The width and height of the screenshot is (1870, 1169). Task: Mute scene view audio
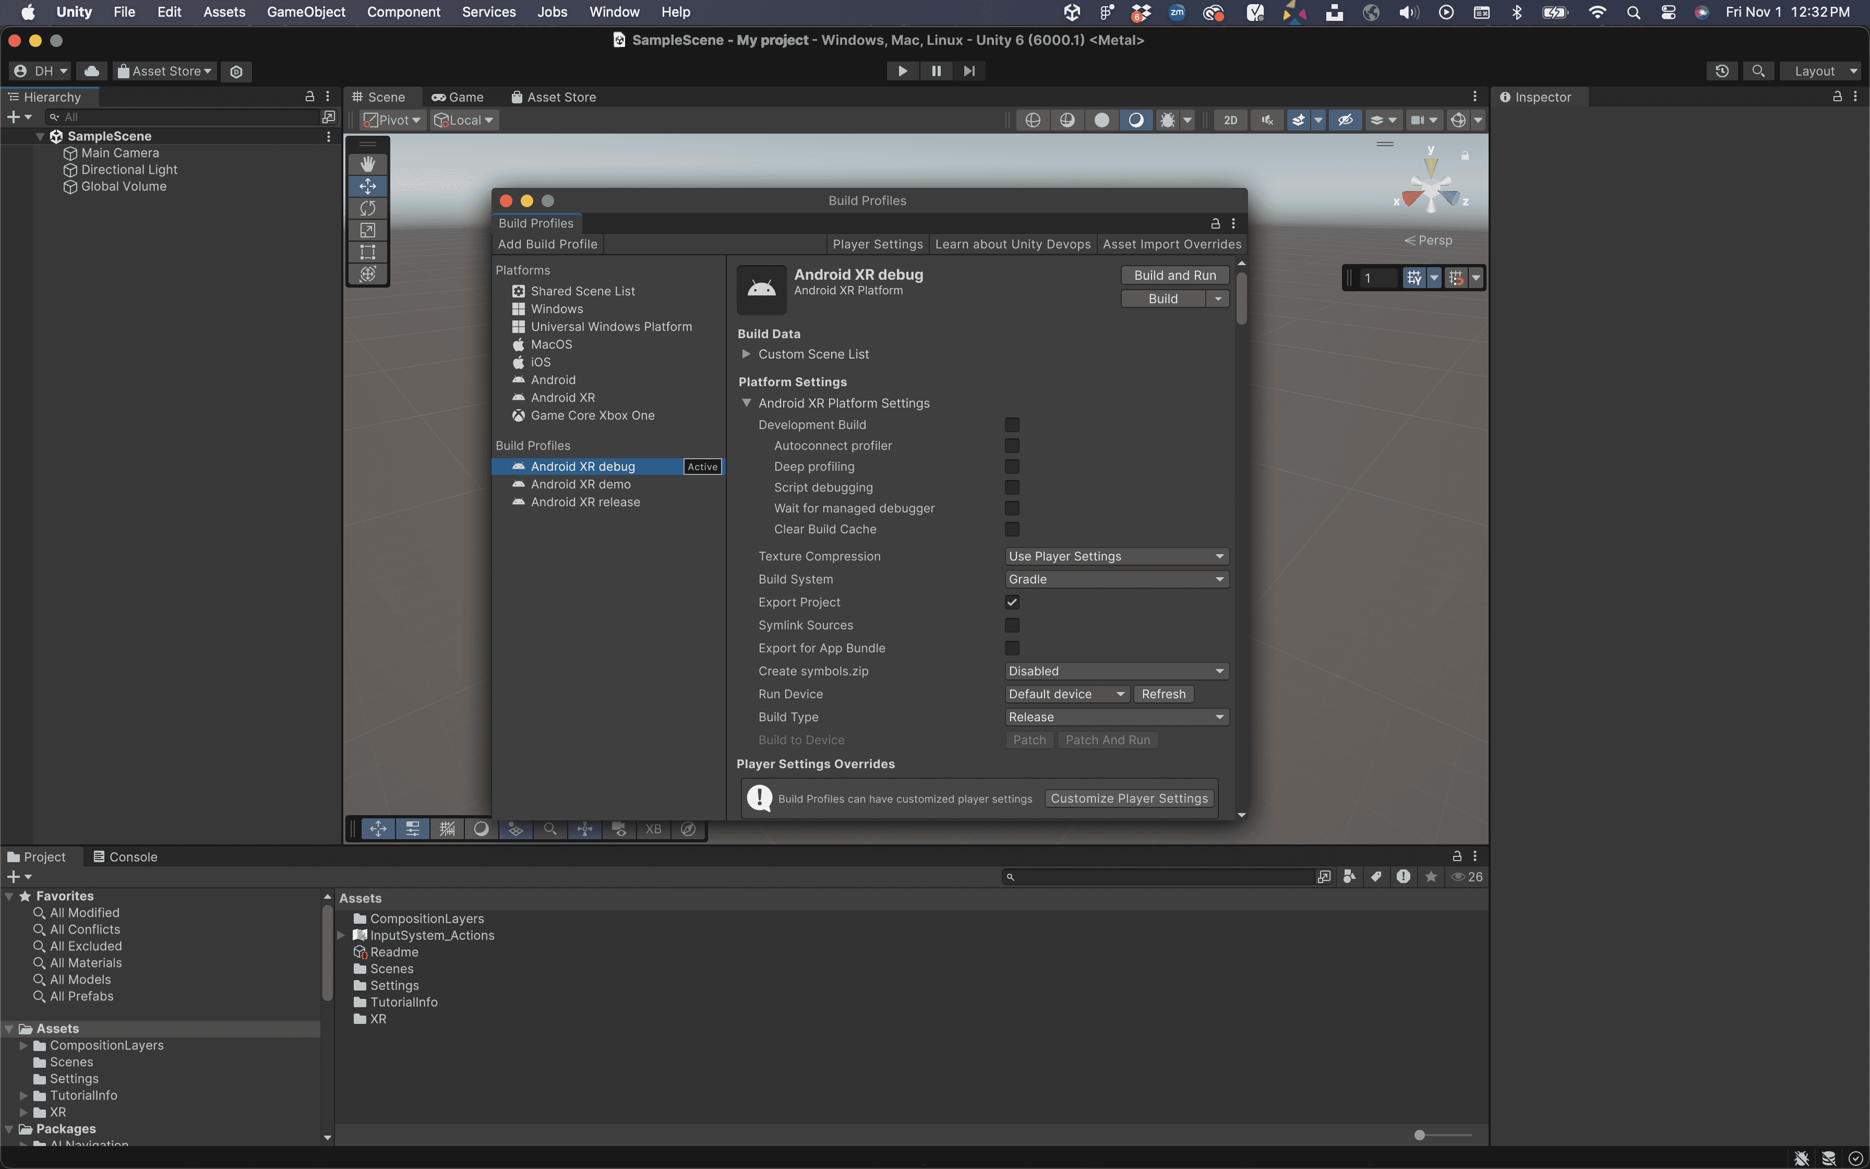1266,121
